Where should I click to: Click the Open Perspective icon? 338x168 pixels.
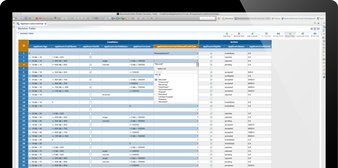coord(219,18)
